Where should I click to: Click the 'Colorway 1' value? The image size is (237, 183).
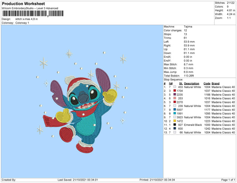22,23
